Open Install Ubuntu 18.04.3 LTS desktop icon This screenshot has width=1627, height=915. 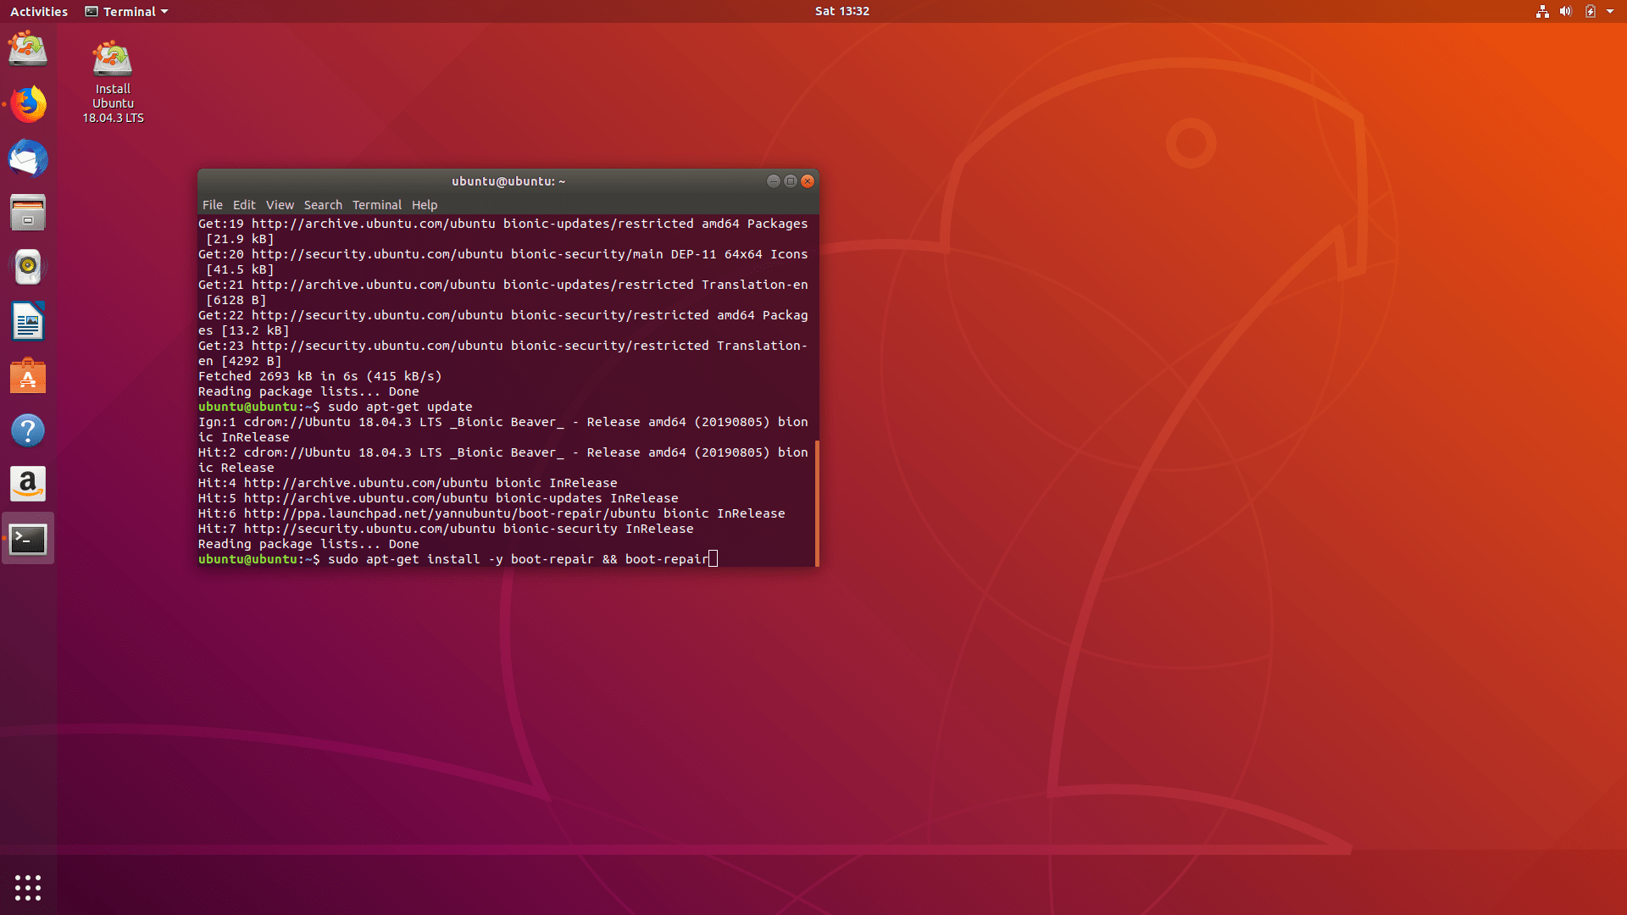113,82
